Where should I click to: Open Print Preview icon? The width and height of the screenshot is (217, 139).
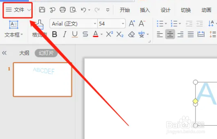click(73, 10)
